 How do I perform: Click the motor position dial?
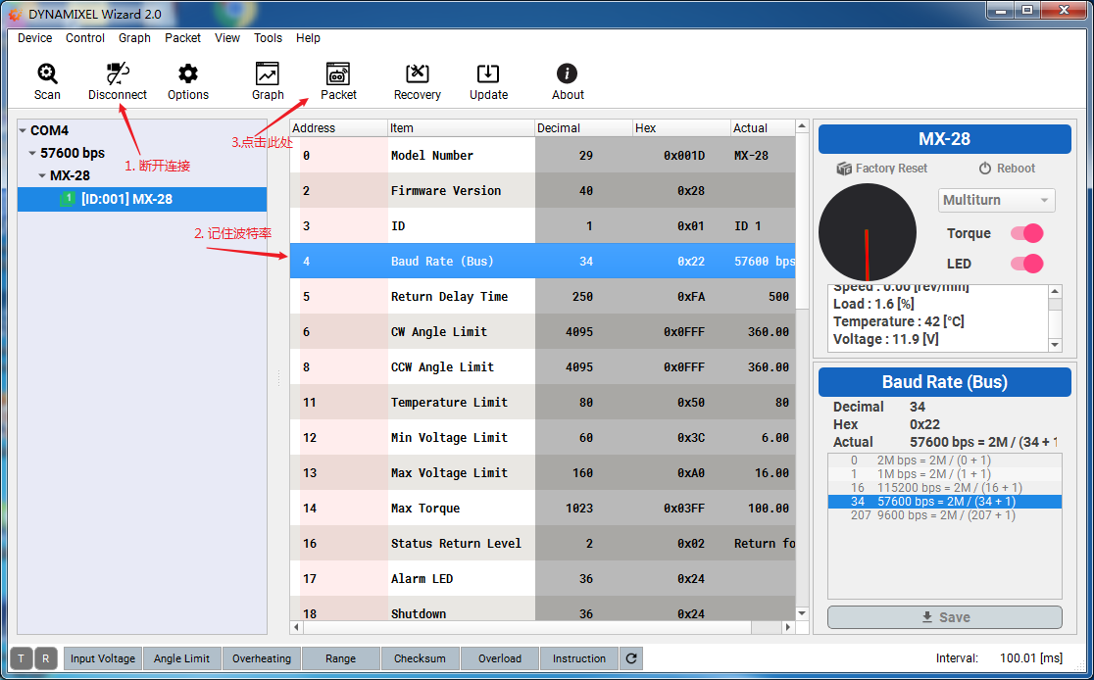click(x=866, y=232)
